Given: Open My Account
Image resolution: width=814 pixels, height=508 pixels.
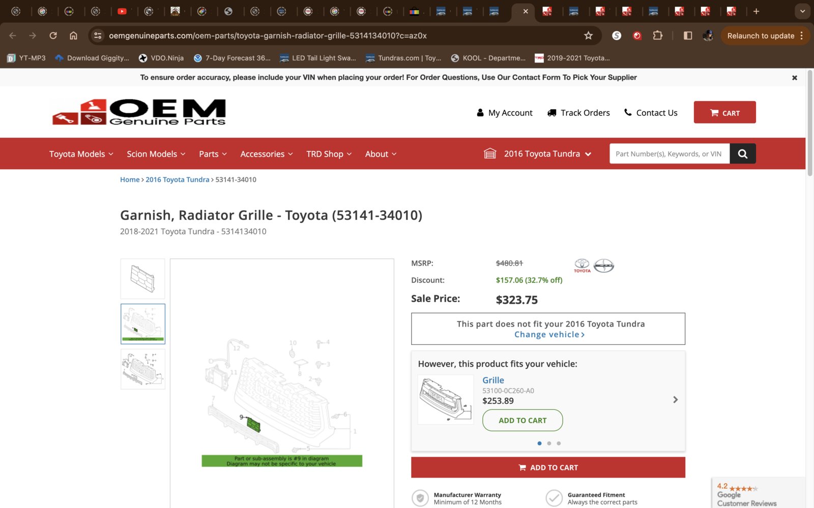Looking at the screenshot, I should point(504,113).
